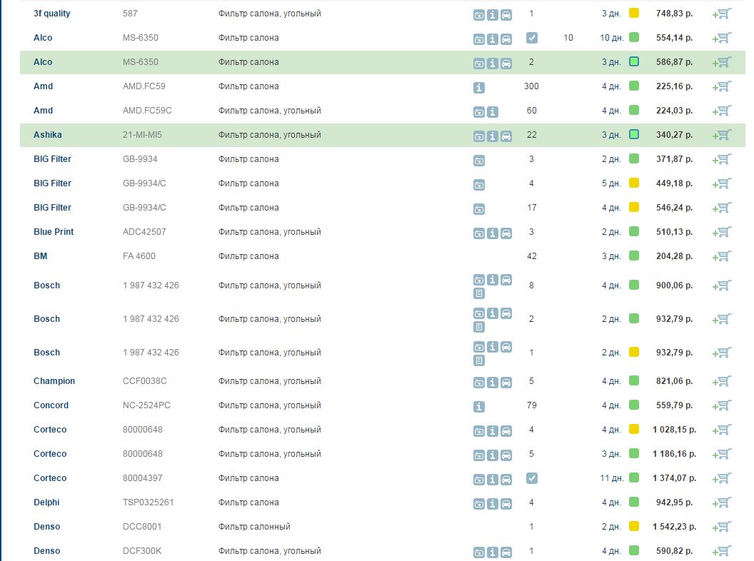Viewport: 754px width, 561px height.
Task: Add Corteco 1 186,16 р. item to cart
Action: 722,454
